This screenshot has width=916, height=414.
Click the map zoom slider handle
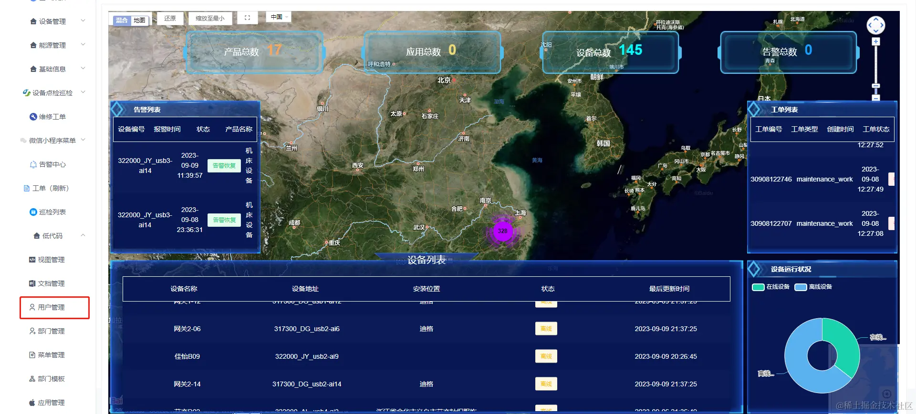pyautogui.click(x=875, y=86)
